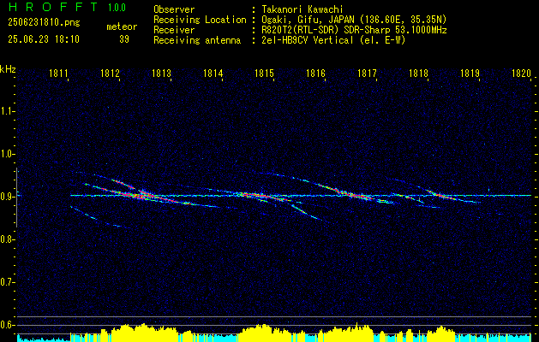Click the version number 1.0.0
The height and width of the screenshot is (342, 539).
(x=117, y=7)
